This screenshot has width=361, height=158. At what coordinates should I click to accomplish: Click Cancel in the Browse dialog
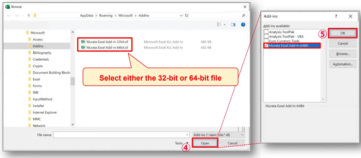tap(232, 143)
